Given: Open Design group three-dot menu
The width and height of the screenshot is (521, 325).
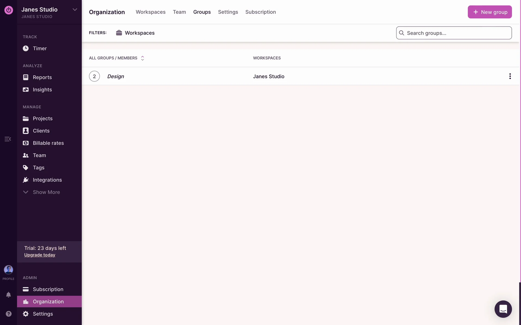Looking at the screenshot, I should click(x=510, y=76).
